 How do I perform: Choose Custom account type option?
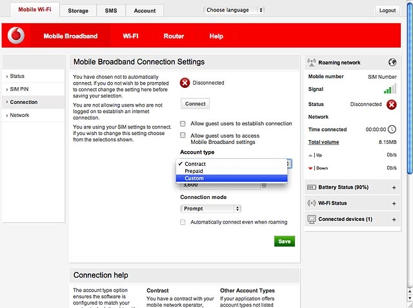[x=232, y=178]
